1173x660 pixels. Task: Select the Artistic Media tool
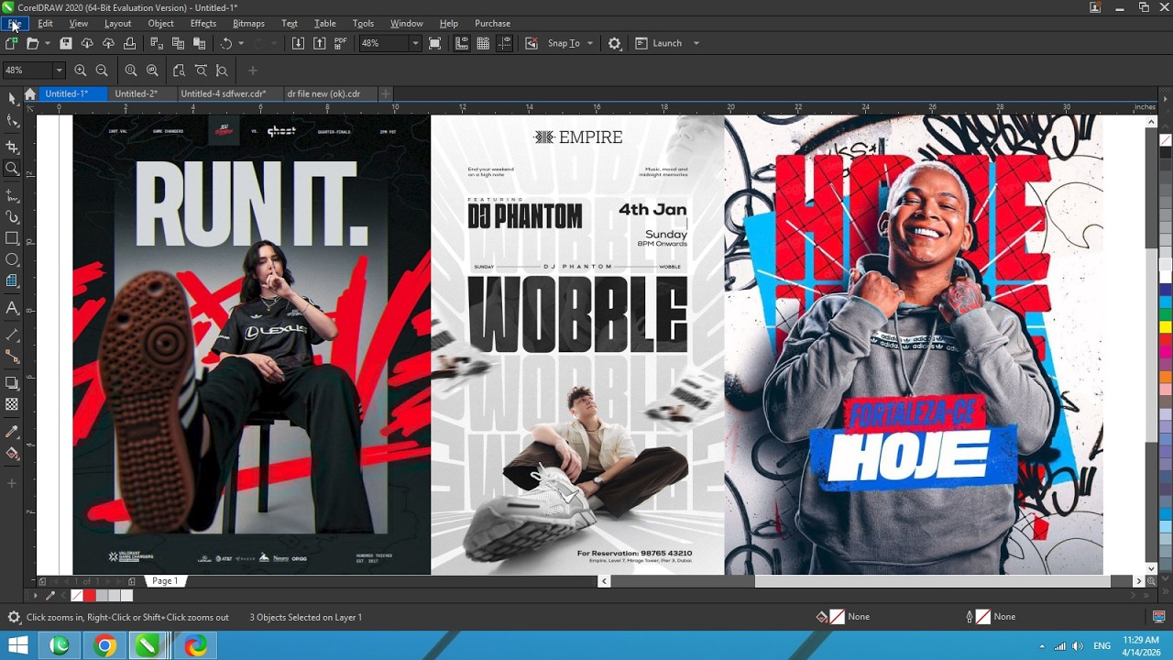click(12, 217)
